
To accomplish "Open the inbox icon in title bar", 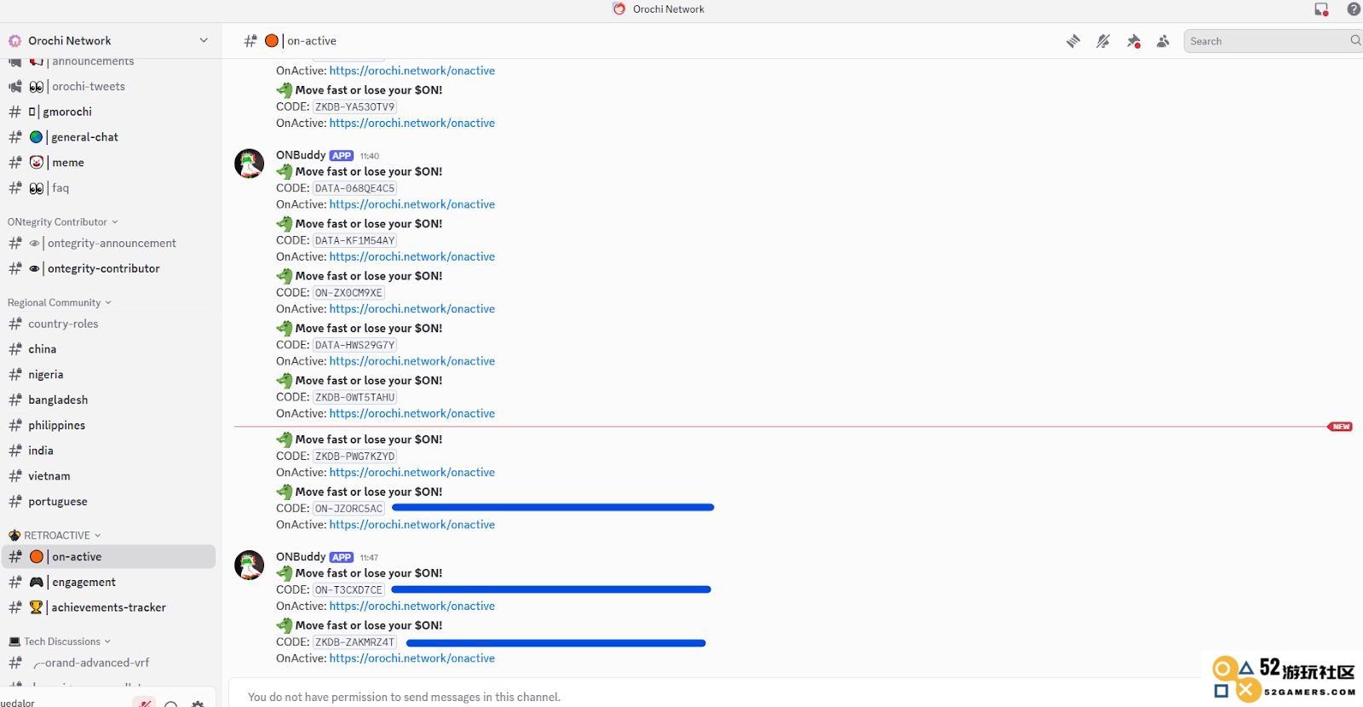I will (1321, 9).
